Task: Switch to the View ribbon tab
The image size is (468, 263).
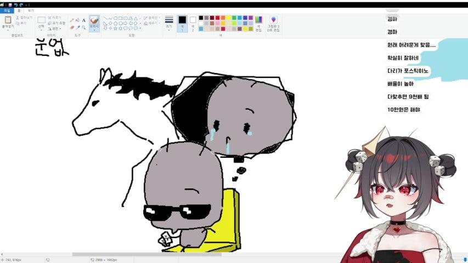Action: 30,10
